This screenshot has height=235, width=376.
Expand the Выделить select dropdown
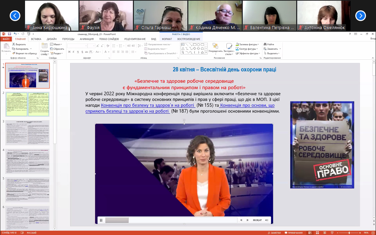pos(273,53)
